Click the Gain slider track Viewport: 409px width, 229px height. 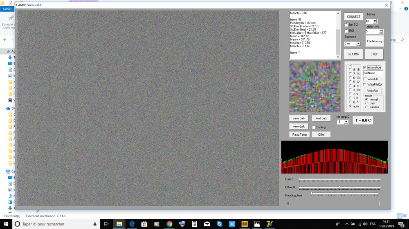pos(339,179)
